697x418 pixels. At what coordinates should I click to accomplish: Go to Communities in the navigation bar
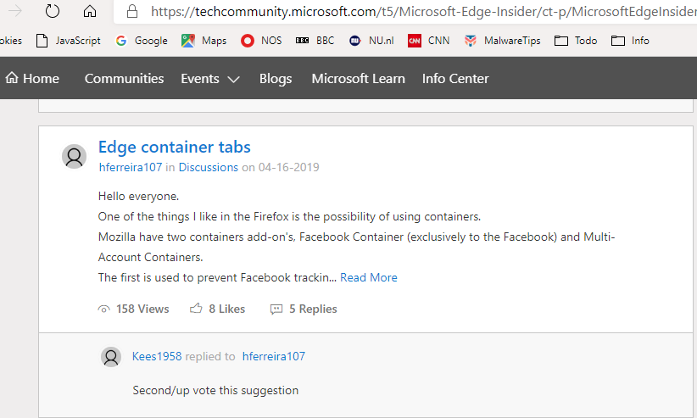(124, 79)
